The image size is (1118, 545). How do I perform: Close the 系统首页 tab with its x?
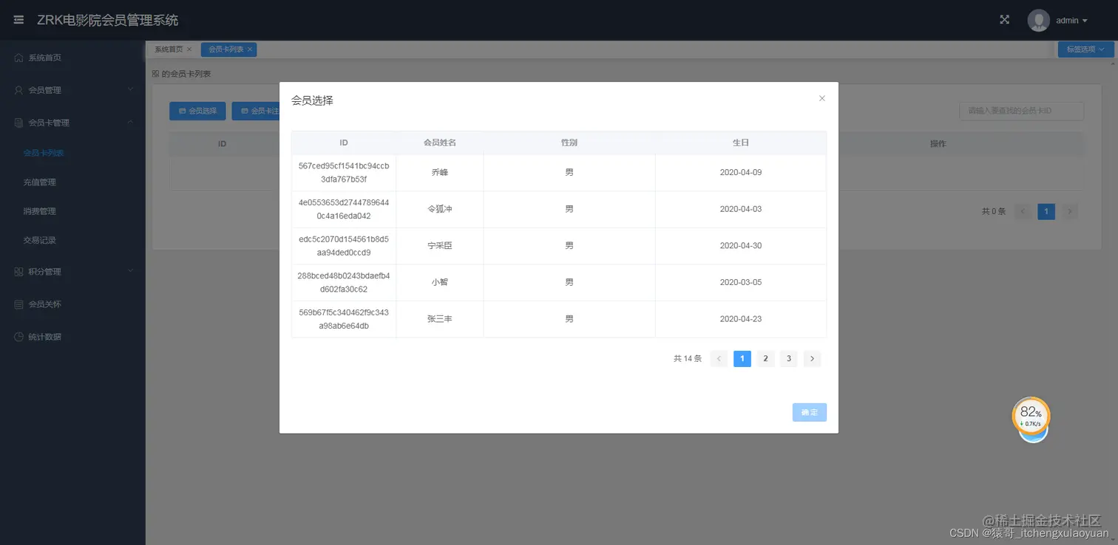189,49
